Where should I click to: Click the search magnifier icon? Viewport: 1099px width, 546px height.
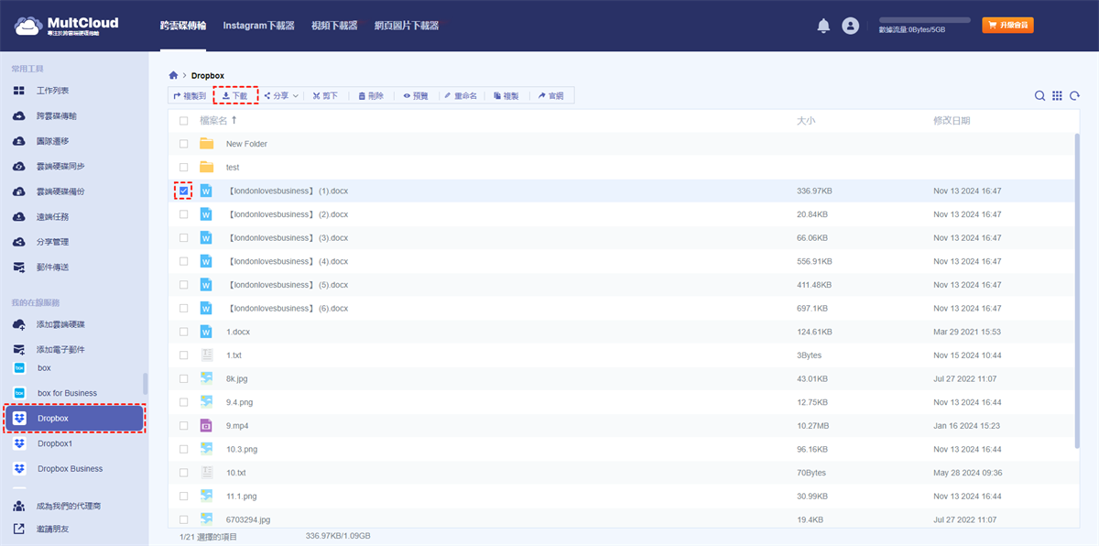point(1039,96)
